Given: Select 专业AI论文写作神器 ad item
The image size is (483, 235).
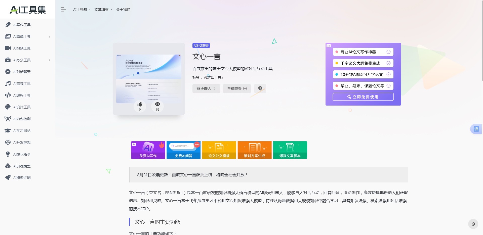Looking at the screenshot, I should 363,52.
